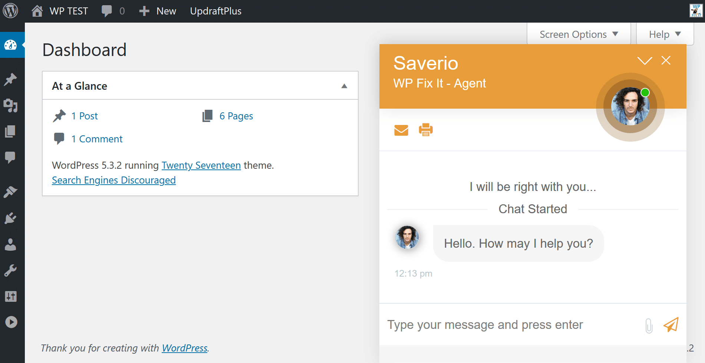Click the pushpin icon beside 1 Post
The image size is (705, 363).
[x=59, y=116]
